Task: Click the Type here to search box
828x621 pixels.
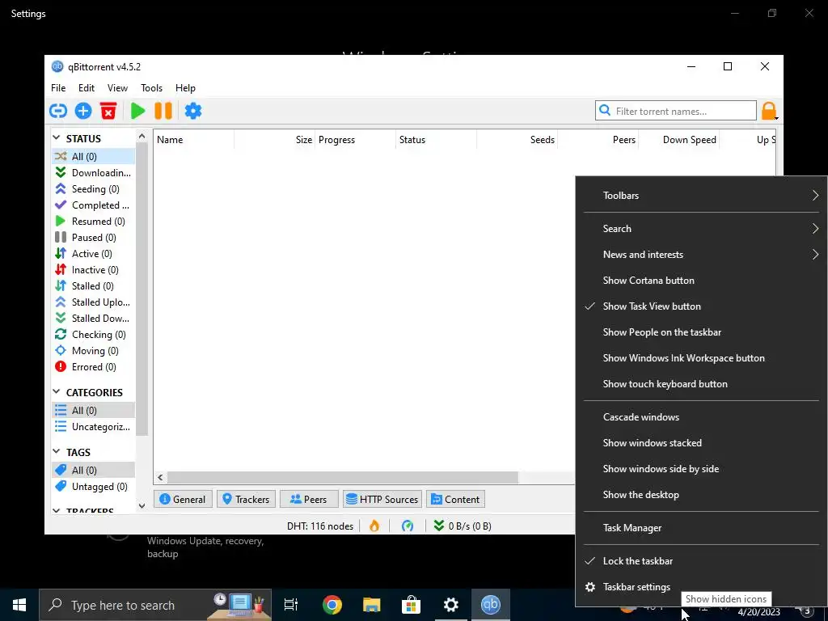Action: [x=155, y=605]
